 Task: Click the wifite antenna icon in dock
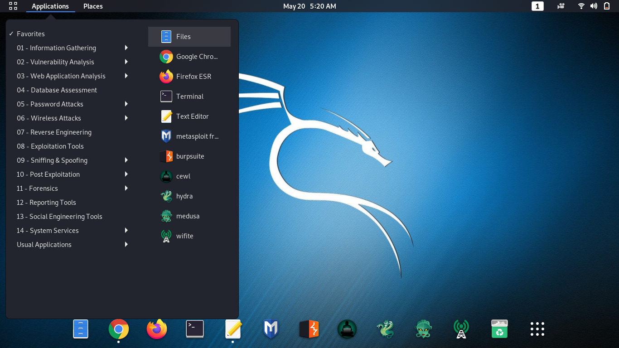pos(461,329)
